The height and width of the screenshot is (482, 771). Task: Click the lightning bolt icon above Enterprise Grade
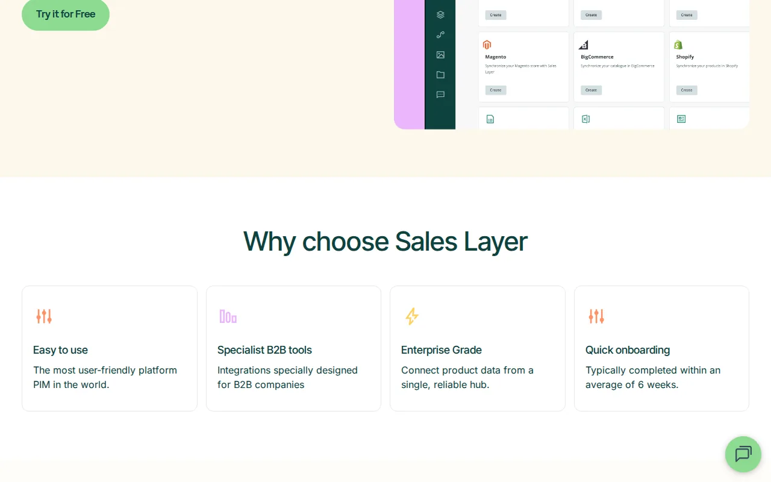click(x=412, y=316)
